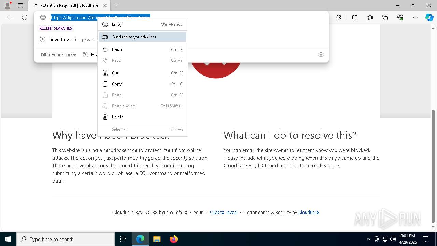Open the taskbar clock and date
Screen dimensions: 437x246
408,239
